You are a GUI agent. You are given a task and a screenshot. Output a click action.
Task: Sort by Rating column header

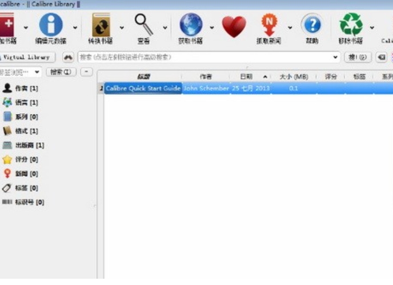(x=331, y=77)
